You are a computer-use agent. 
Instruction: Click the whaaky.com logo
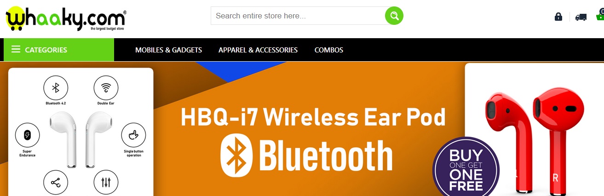pos(65,18)
